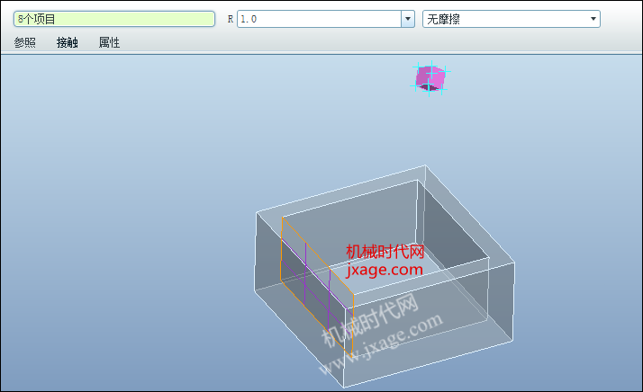Image resolution: width=643 pixels, height=392 pixels.
Task: Select the magenta cube in the viewport
Action: pos(430,78)
